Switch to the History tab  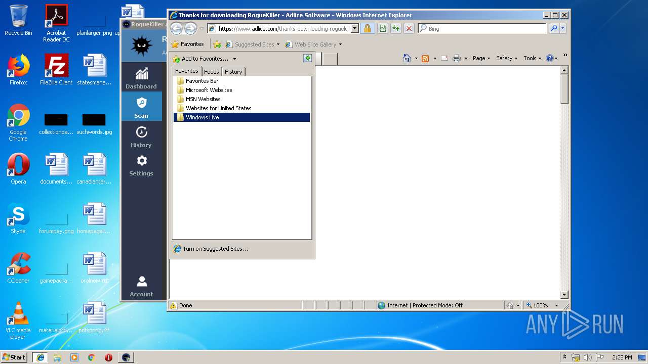233,72
